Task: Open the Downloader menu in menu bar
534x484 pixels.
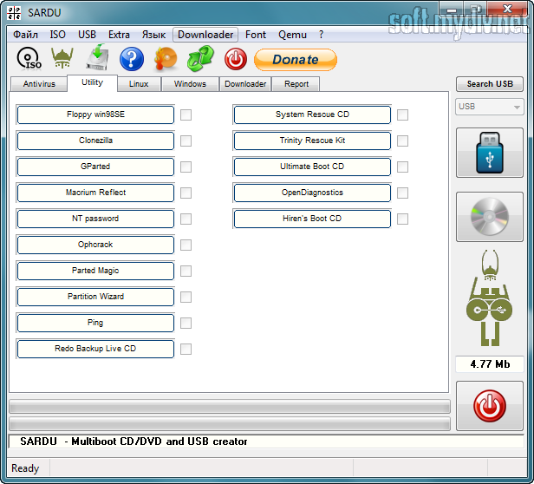Action: (205, 35)
